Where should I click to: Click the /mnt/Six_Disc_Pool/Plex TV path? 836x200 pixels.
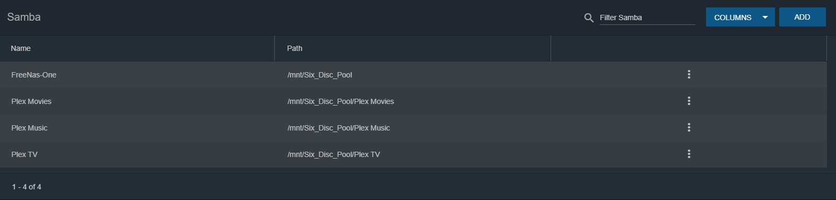[x=334, y=154]
